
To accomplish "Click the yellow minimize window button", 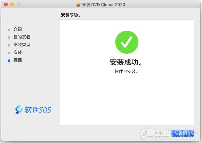I will [12, 4].
